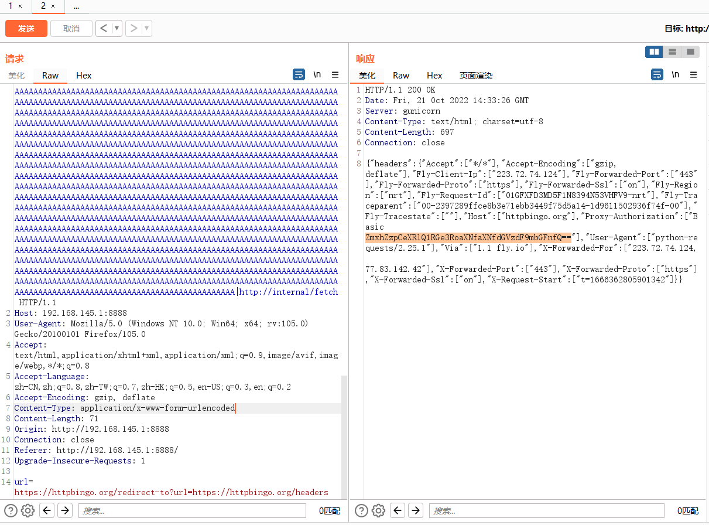Select the response 美化 (Pretty) tab
Image resolution: width=709 pixels, height=525 pixels.
tap(367, 76)
